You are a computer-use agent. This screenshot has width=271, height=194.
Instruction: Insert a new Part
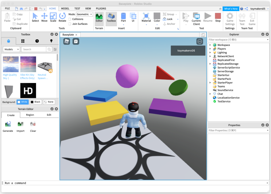point(123,17)
